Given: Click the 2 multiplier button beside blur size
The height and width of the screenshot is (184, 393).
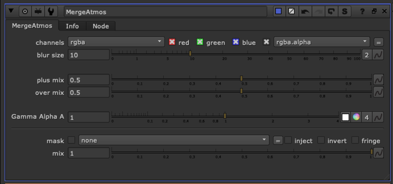Looking at the screenshot, I should [x=367, y=55].
